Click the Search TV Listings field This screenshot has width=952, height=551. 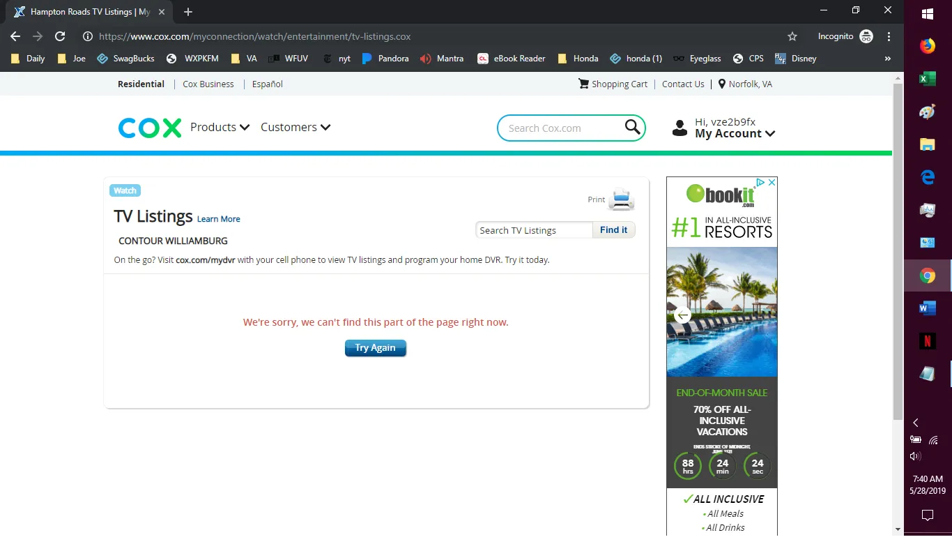tap(534, 230)
